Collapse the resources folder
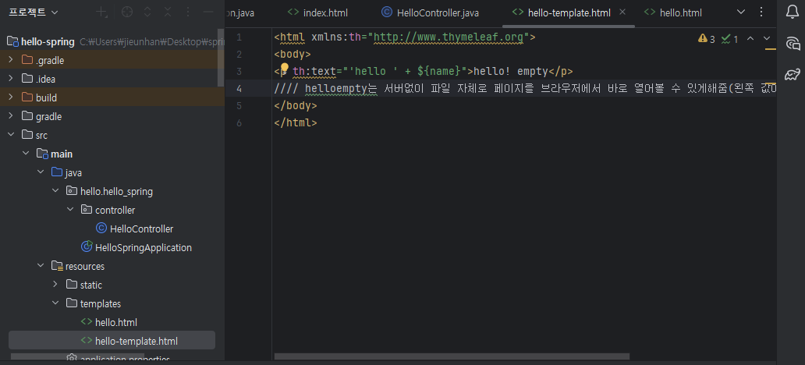The image size is (805, 365). (x=41, y=266)
